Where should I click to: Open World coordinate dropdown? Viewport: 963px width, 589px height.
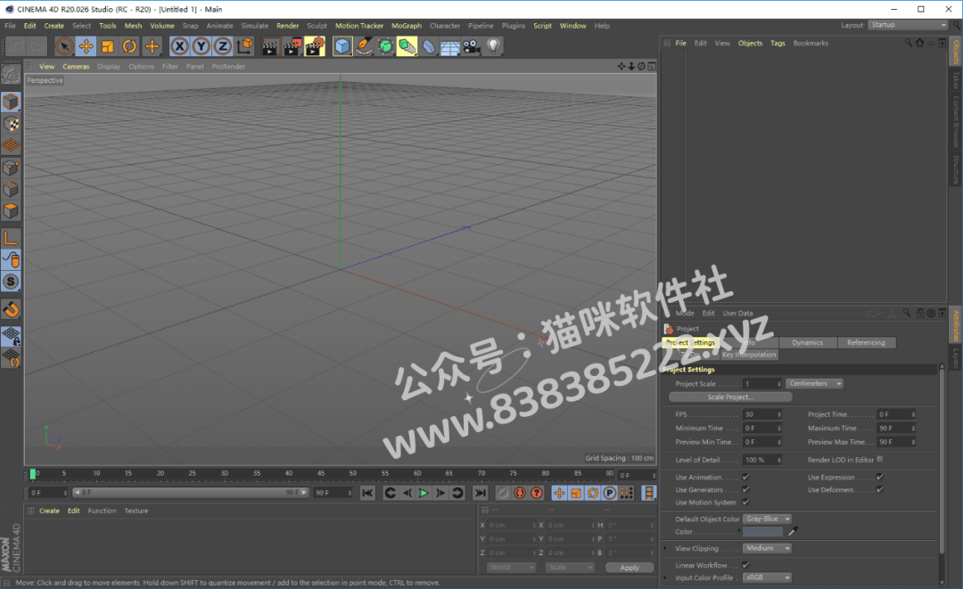[511, 568]
